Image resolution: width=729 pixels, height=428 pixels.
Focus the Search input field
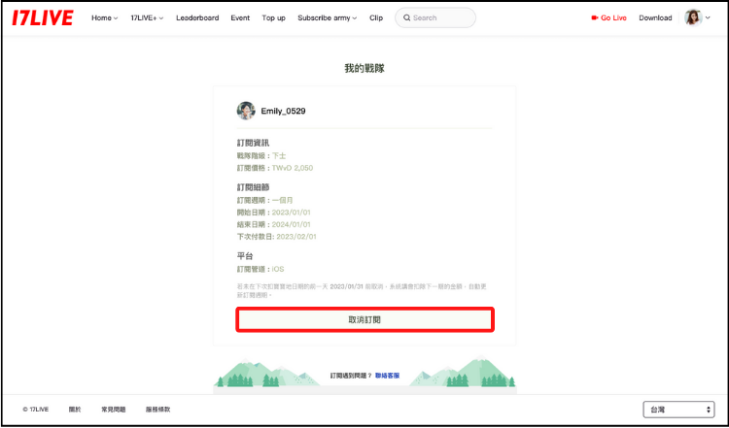(x=442, y=17)
